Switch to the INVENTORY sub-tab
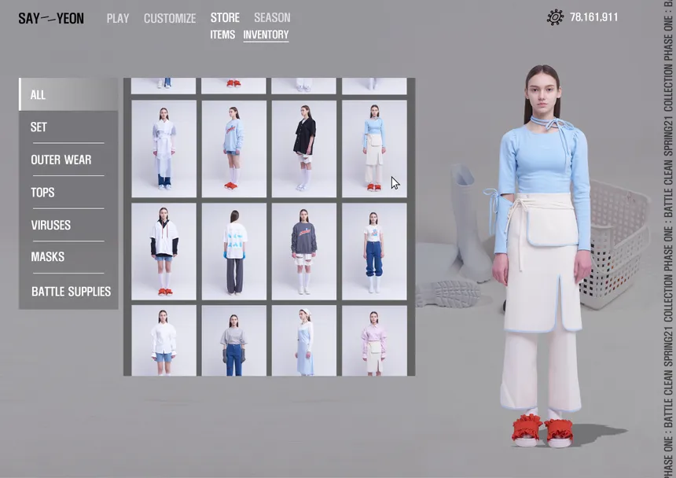This screenshot has height=478, width=676. click(266, 35)
